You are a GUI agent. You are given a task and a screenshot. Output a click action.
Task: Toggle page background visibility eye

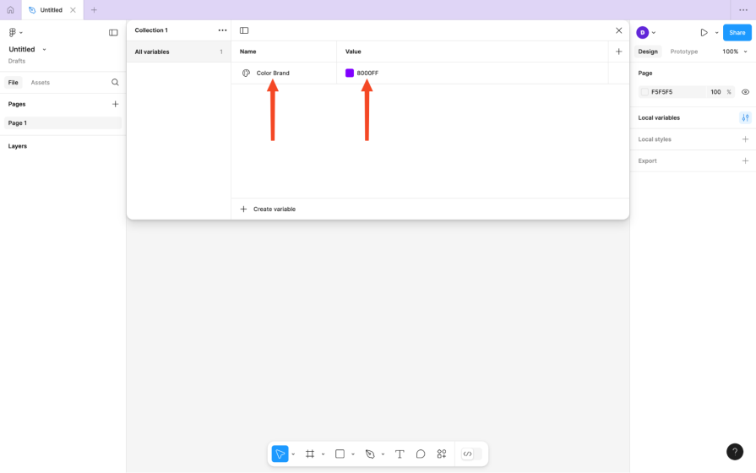[745, 92]
